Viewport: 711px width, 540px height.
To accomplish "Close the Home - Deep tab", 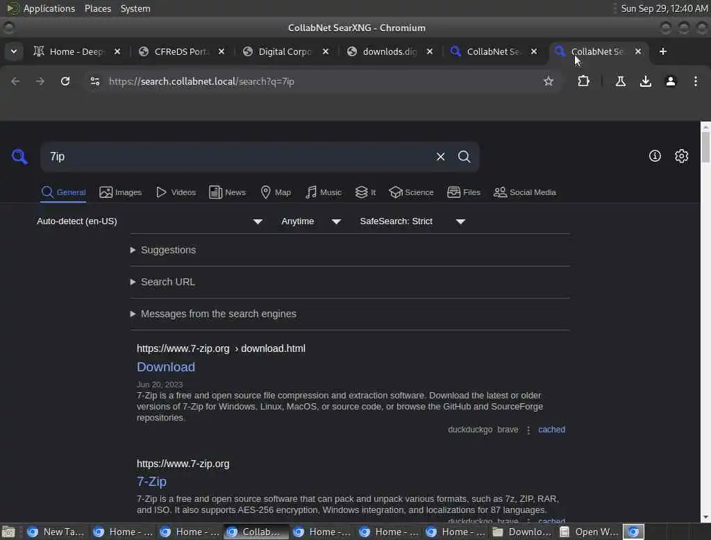I will [x=117, y=51].
